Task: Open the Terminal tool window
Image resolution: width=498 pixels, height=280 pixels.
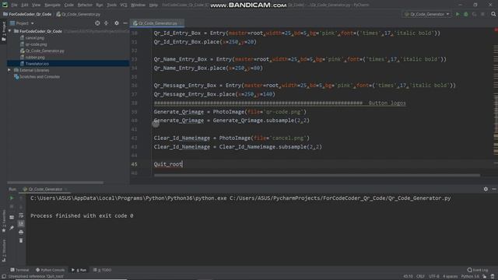Action: [x=19, y=270]
